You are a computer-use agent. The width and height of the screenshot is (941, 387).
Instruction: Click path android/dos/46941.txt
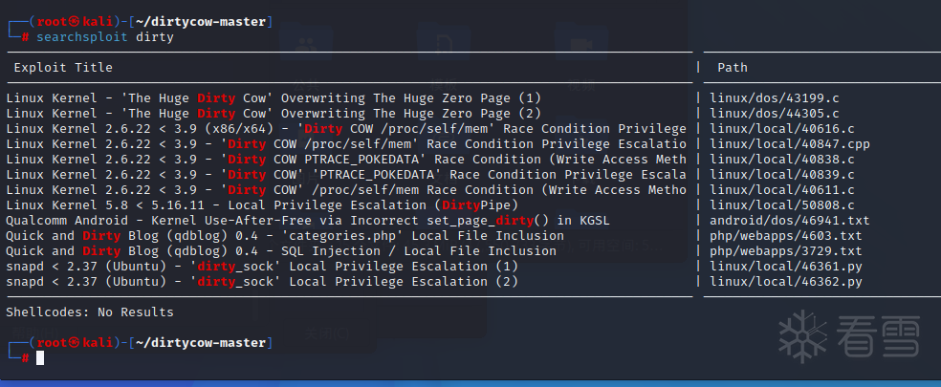point(790,220)
